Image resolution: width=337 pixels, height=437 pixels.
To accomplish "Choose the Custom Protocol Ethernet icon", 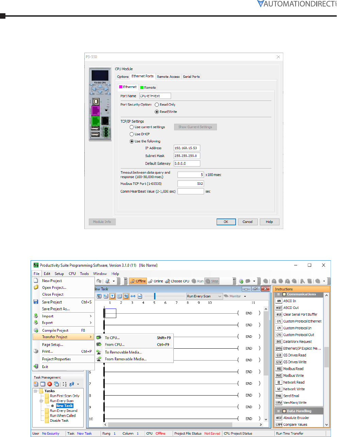I will [279, 321].
